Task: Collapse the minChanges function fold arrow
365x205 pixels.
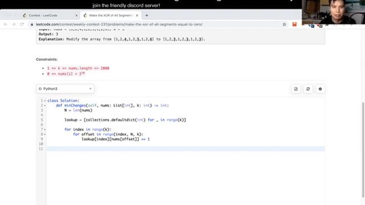Action: coord(44,105)
